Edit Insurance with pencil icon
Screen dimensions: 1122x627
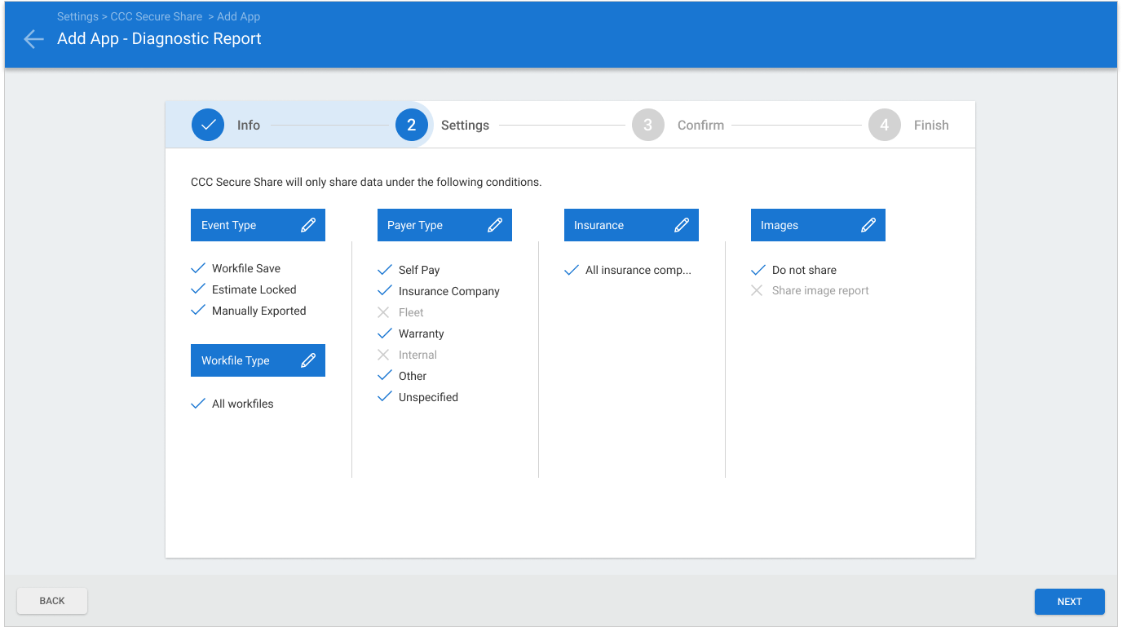(x=682, y=226)
